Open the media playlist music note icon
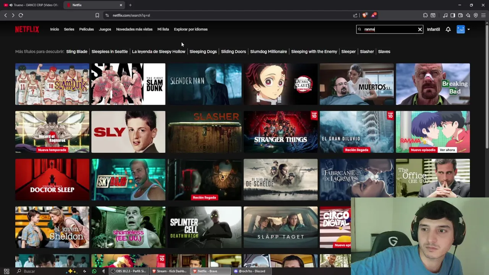489x275 pixels. 445,15
